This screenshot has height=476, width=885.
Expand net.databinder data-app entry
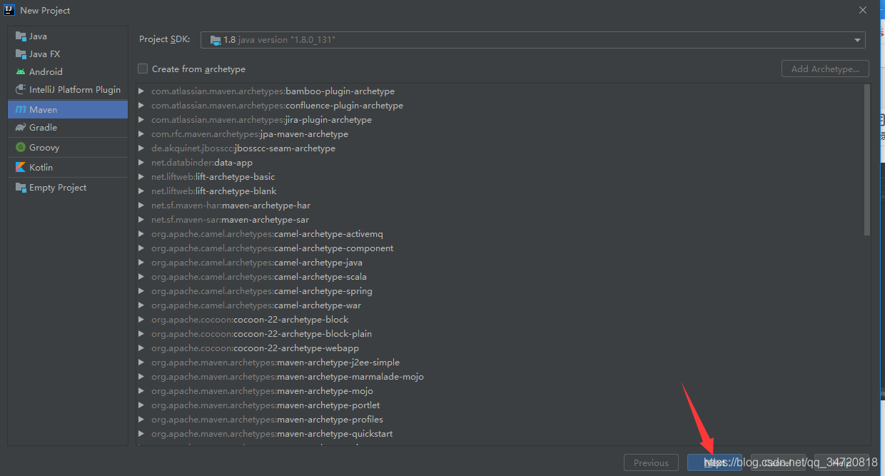point(141,163)
